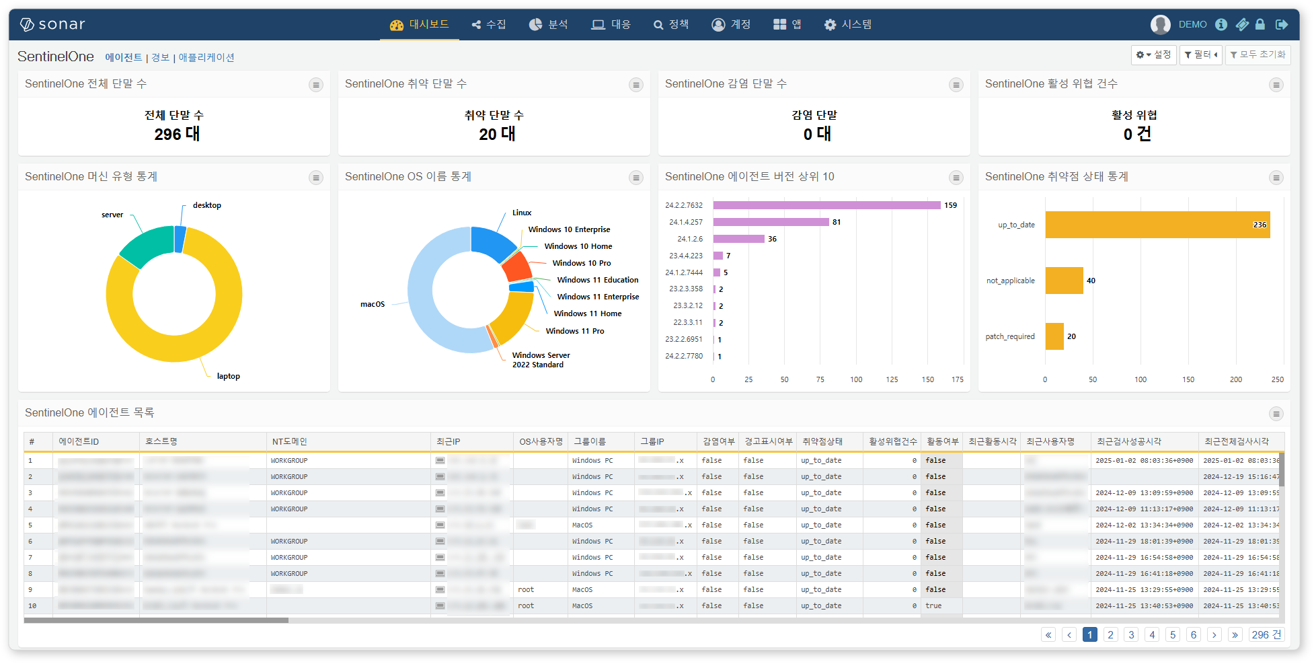Click 'Windows Server 2022 Standard' label
Viewport: 1314px width, 664px height.
[541, 360]
